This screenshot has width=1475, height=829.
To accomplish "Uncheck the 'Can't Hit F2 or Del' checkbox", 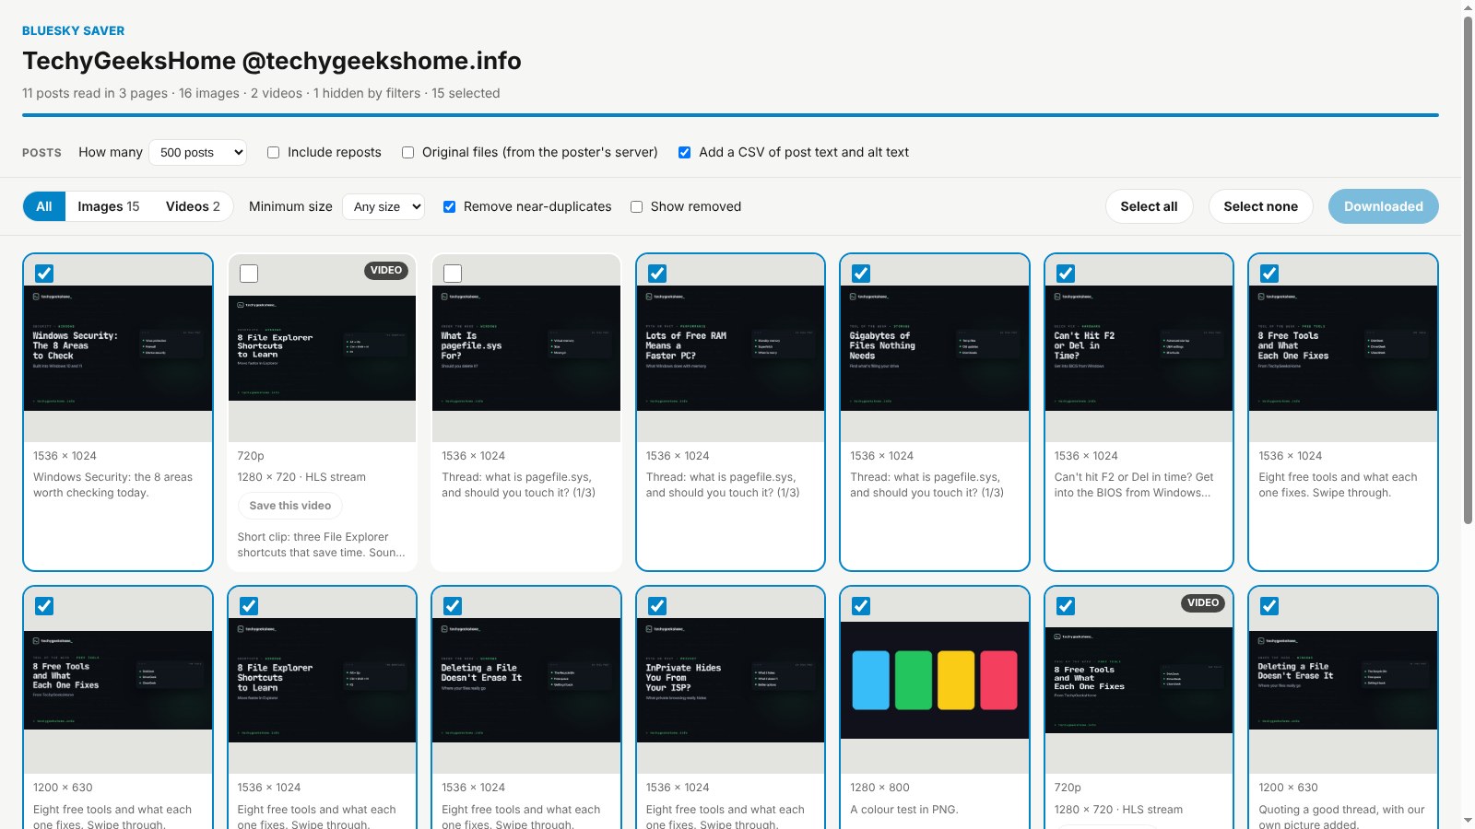I will [x=1066, y=274].
